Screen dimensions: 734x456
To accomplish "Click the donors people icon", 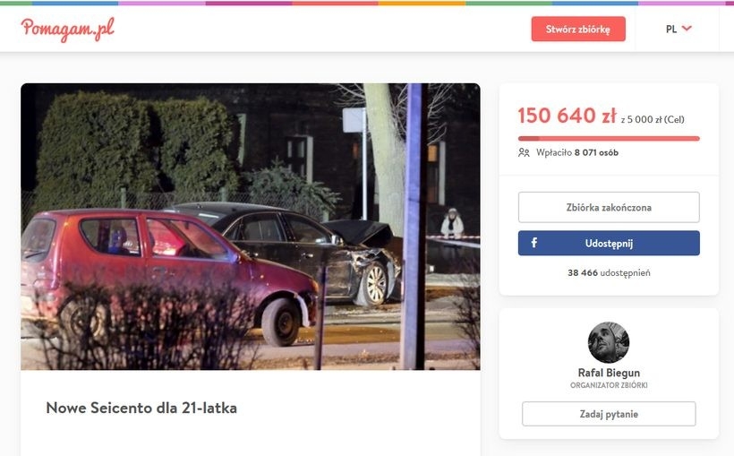I will (x=524, y=153).
